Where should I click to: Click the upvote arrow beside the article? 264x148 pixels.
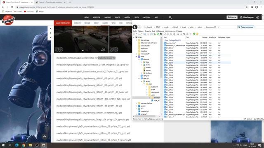[50, 29]
